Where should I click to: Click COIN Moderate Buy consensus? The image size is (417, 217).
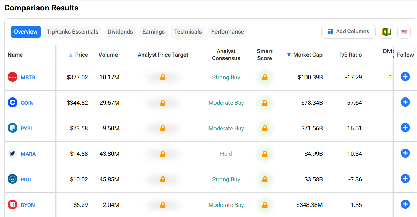226,103
